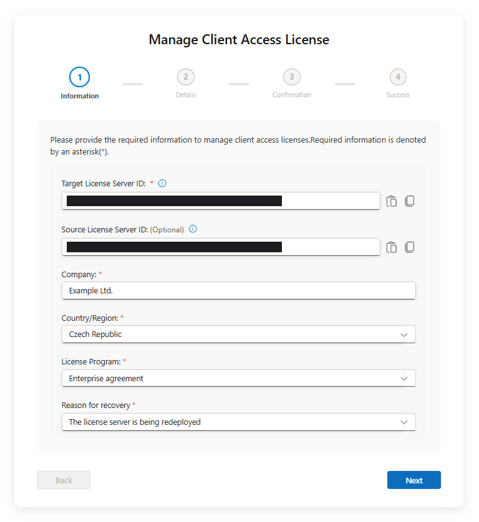Select step 2 Details circle
The image size is (479, 522).
[186, 77]
